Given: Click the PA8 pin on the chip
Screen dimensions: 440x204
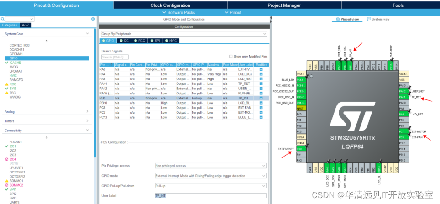Looking at the screenshot, I should pos(404,114).
